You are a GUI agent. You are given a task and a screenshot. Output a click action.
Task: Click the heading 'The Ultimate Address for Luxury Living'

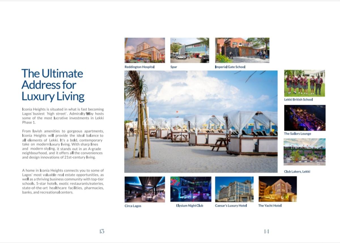pos(53,85)
